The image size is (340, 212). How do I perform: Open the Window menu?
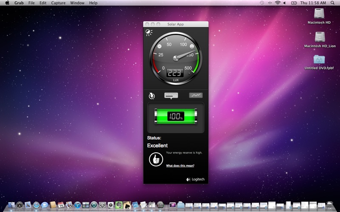[x=77, y=3]
